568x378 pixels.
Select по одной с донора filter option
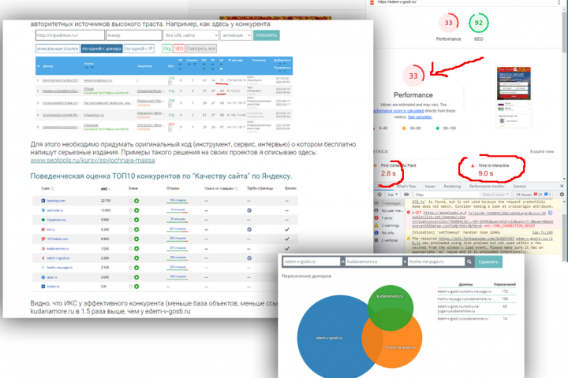point(102,49)
